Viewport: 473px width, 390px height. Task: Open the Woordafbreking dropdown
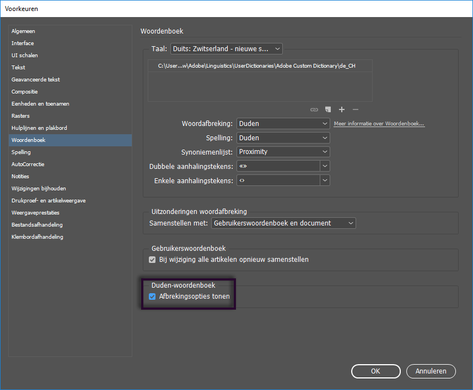pos(283,124)
